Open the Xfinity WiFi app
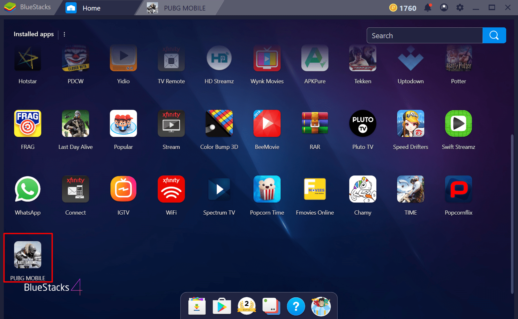The image size is (518, 319). click(x=171, y=189)
